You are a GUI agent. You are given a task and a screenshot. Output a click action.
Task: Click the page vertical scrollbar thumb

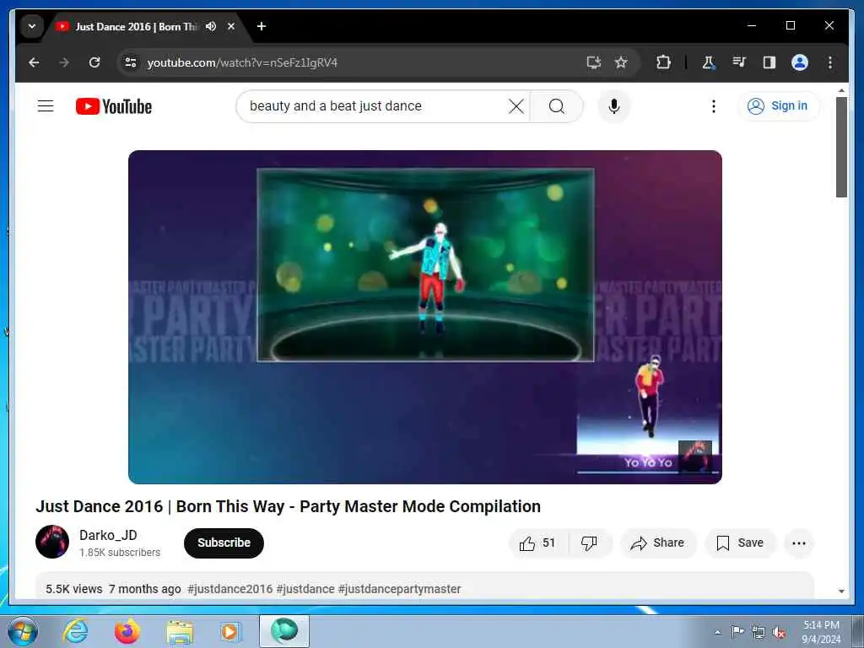[x=841, y=147]
